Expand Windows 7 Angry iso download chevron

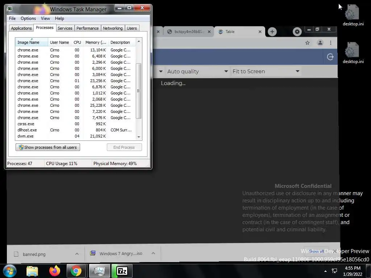tap(153, 253)
